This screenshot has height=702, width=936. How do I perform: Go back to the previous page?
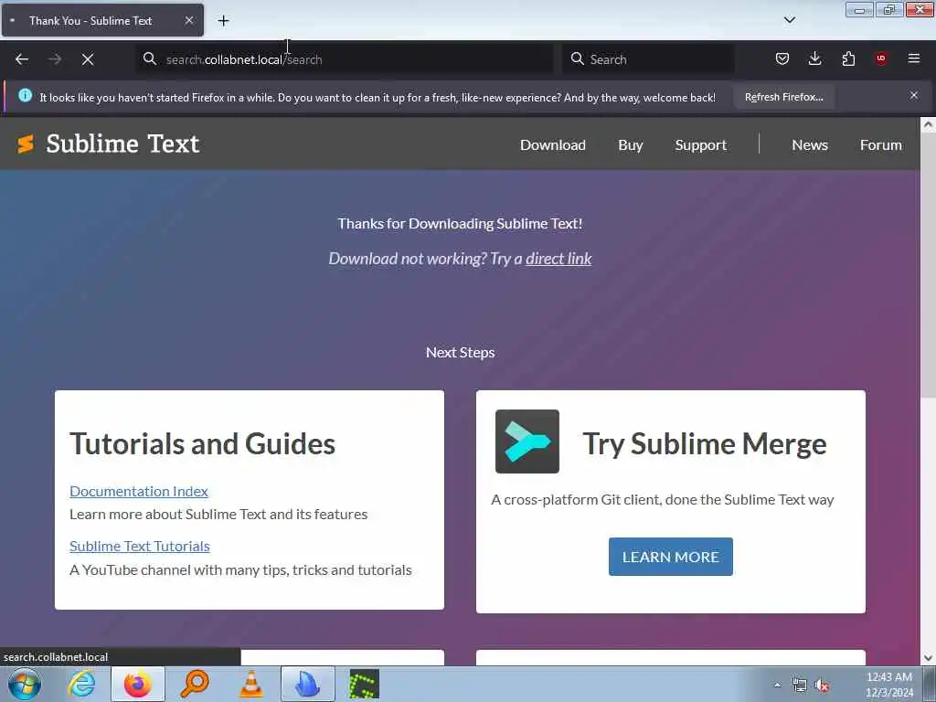(x=22, y=59)
